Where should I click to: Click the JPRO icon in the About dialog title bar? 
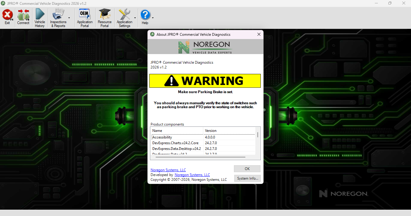(152, 34)
